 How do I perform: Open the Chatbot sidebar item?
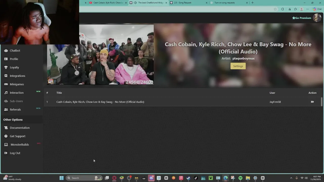(x=15, y=51)
